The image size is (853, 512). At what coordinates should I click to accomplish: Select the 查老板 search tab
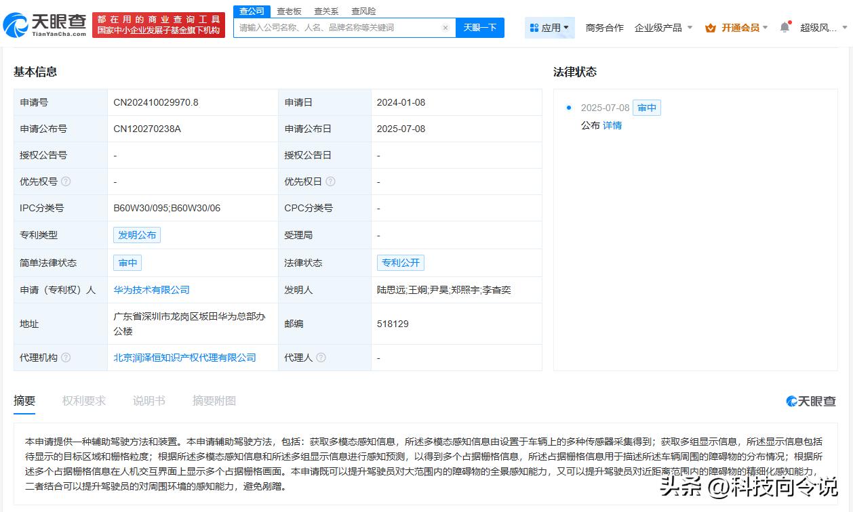289,11
